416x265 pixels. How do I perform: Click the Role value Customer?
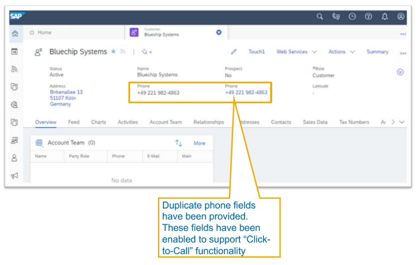324,76
